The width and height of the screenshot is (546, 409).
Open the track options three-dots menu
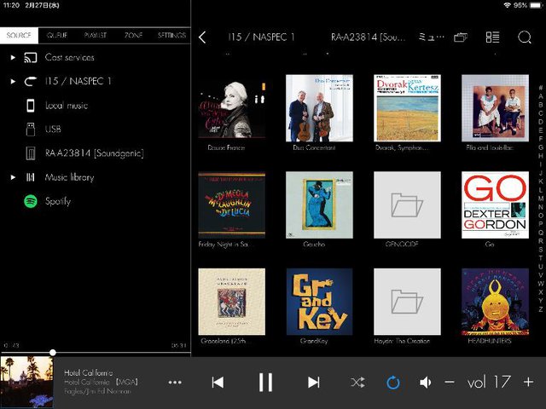click(x=175, y=383)
